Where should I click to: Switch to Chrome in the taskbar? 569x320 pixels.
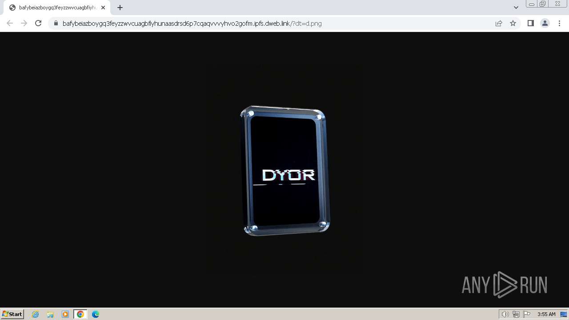point(80,314)
